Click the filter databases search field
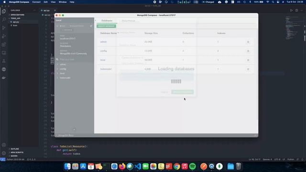 [x=75, y=59]
